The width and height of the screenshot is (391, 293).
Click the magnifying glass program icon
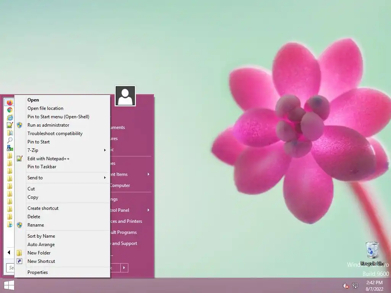pyautogui.click(x=10, y=140)
